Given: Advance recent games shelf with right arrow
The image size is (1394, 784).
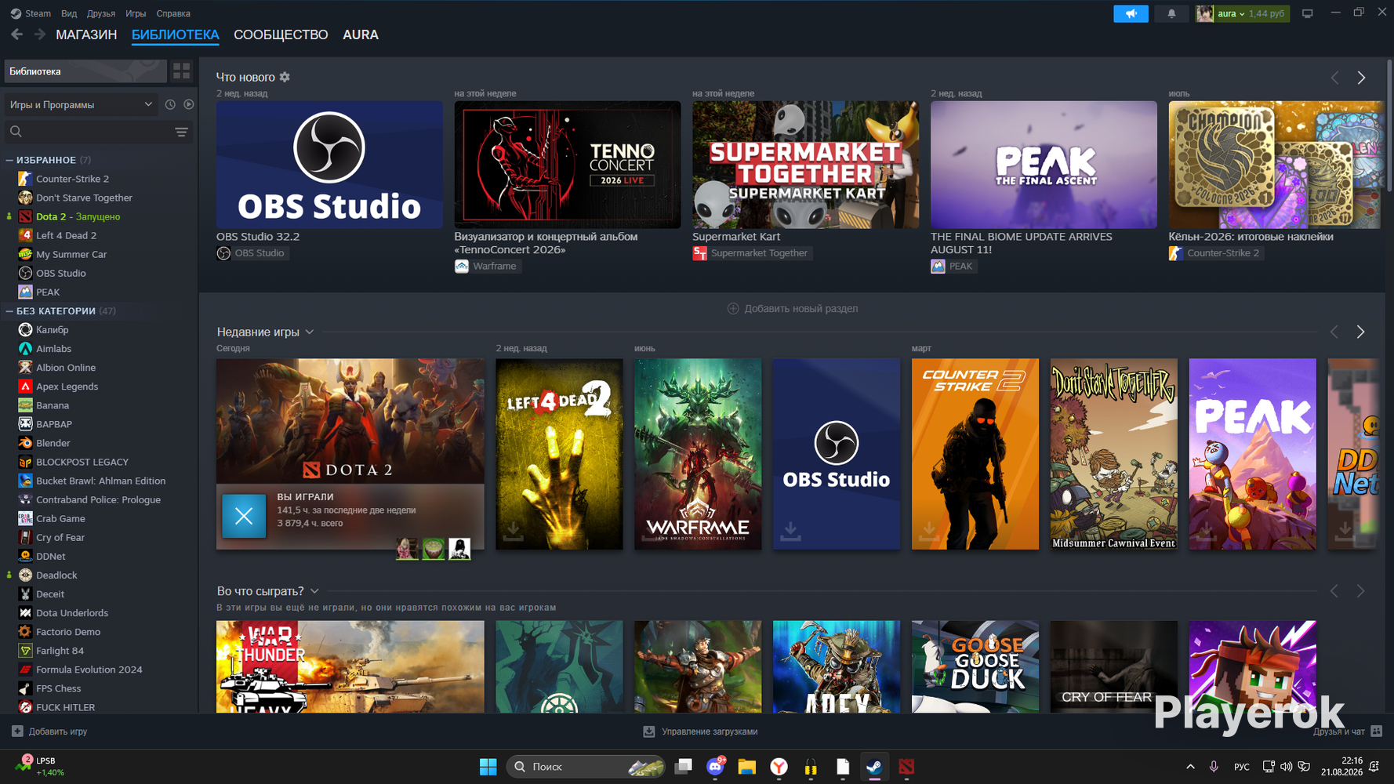Looking at the screenshot, I should pyautogui.click(x=1360, y=332).
